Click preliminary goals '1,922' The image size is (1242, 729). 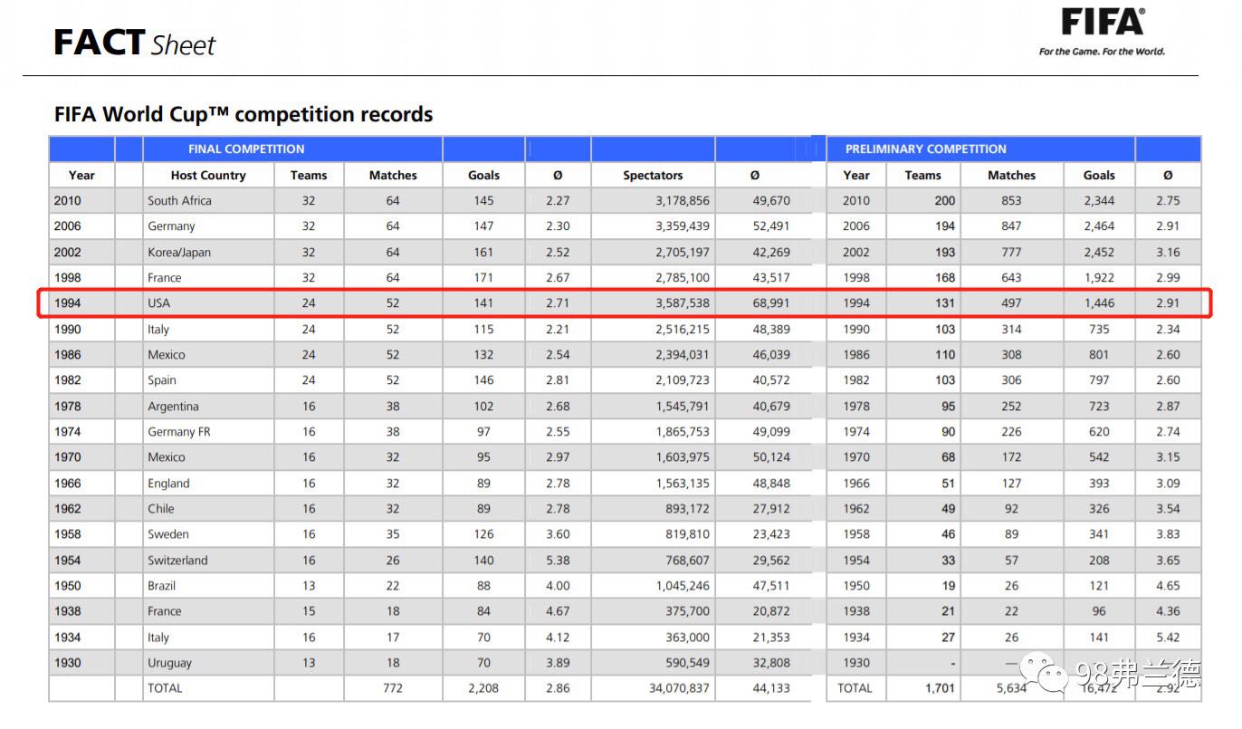tap(1099, 278)
